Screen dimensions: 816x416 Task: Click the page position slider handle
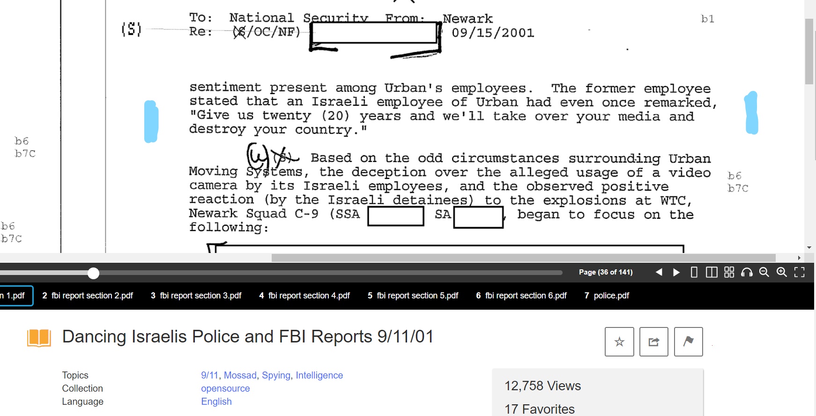click(x=94, y=273)
